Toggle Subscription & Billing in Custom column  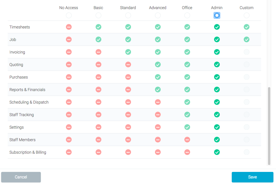(246, 152)
